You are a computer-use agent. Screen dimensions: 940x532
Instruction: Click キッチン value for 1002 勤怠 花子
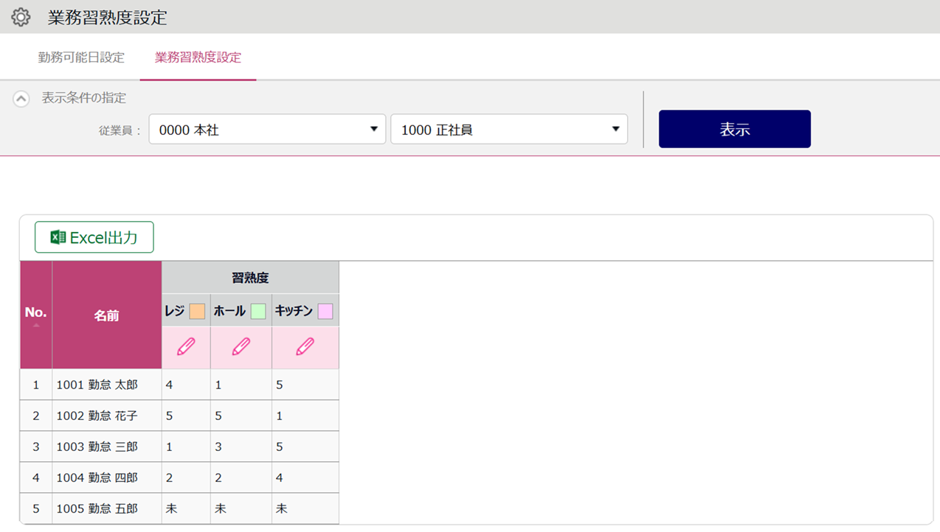pyautogui.click(x=279, y=416)
